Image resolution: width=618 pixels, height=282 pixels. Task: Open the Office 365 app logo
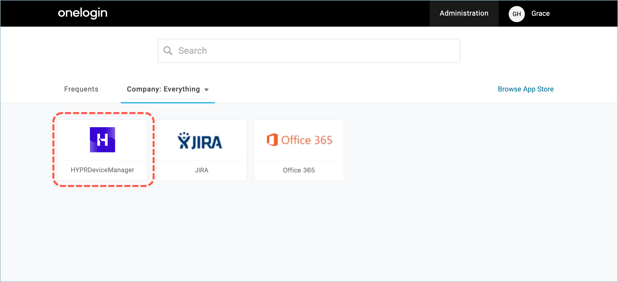pos(299,140)
